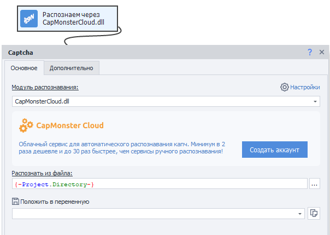Switch to the Основное tab
This screenshot has width=330, height=235.
pyautogui.click(x=24, y=68)
